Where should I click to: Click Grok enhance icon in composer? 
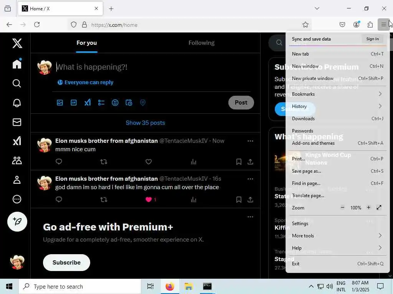pos(88,103)
